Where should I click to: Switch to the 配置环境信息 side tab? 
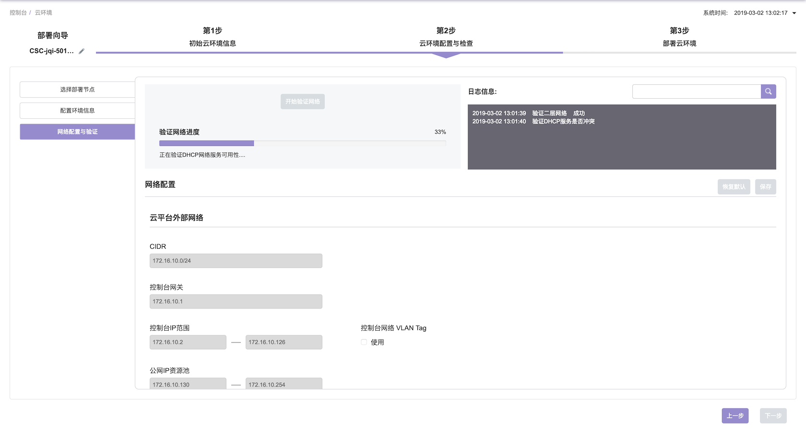pyautogui.click(x=77, y=111)
